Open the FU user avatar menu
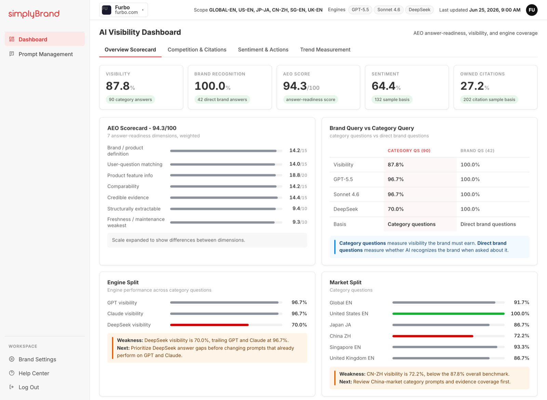The height and width of the screenshot is (400, 547). (x=532, y=10)
